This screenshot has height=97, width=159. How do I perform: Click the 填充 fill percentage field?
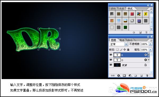tap(144, 50)
